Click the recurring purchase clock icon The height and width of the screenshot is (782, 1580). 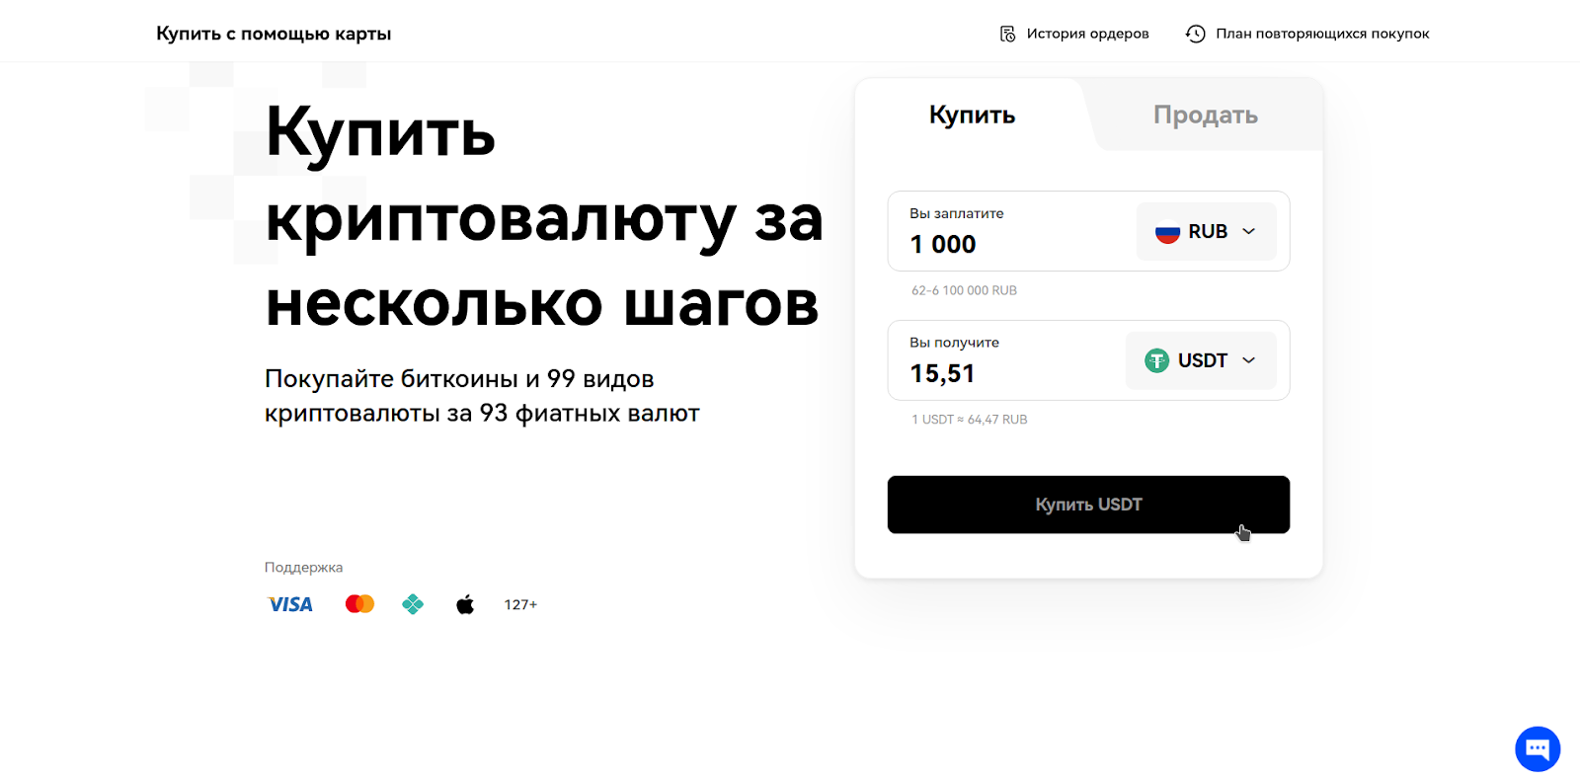[1195, 34]
